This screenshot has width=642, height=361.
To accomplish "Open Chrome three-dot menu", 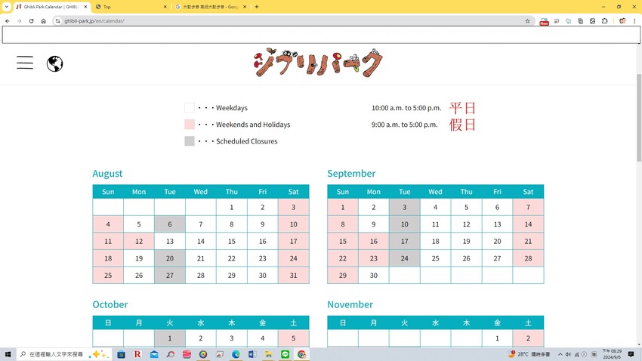I will click(634, 21).
